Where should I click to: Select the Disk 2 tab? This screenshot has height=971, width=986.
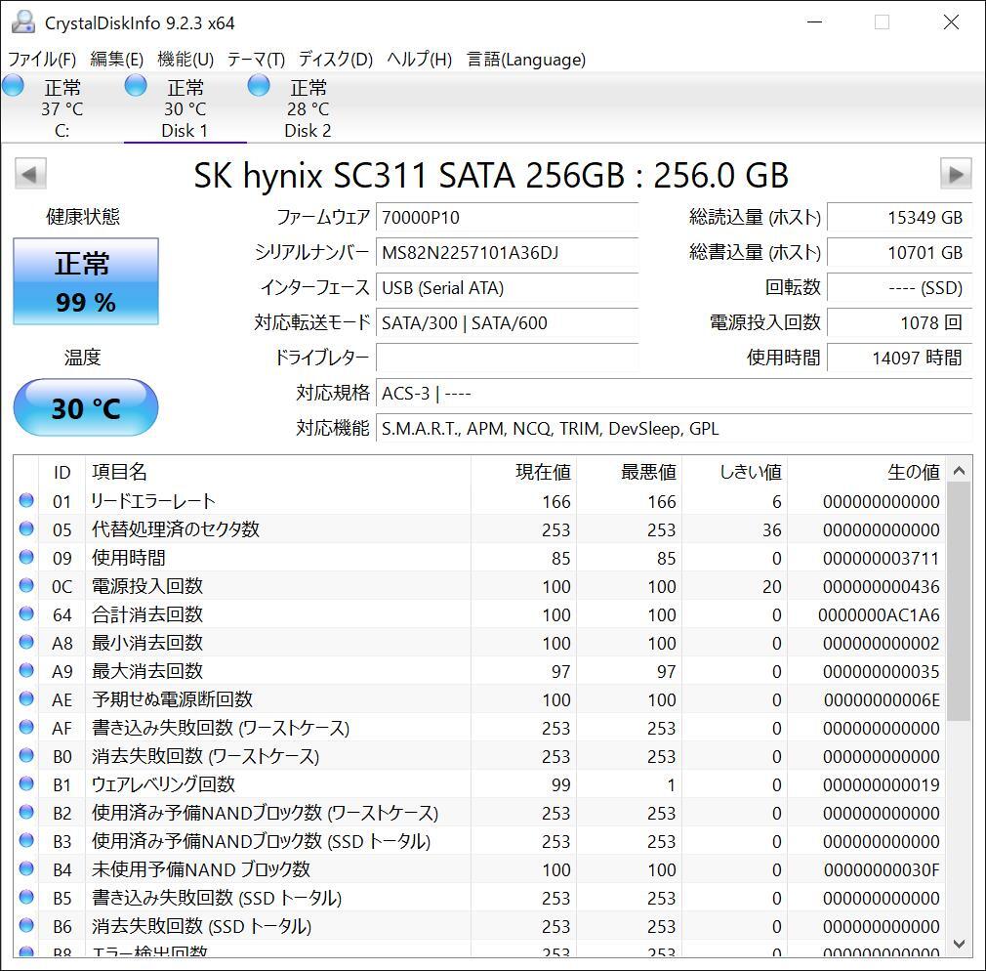[308, 108]
